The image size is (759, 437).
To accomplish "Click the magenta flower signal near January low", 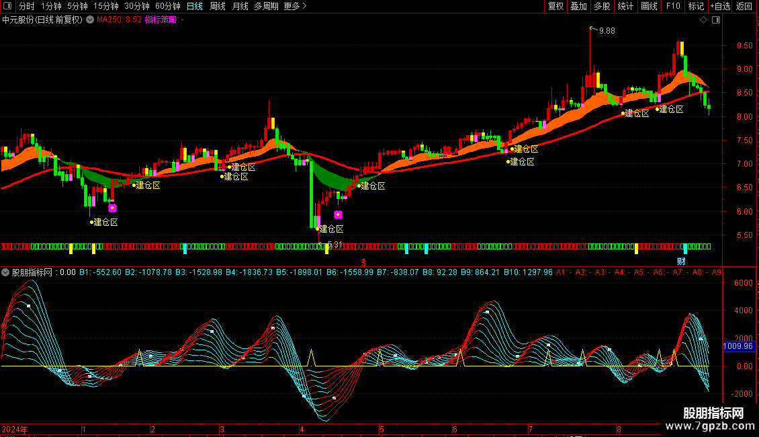I will click(x=112, y=208).
